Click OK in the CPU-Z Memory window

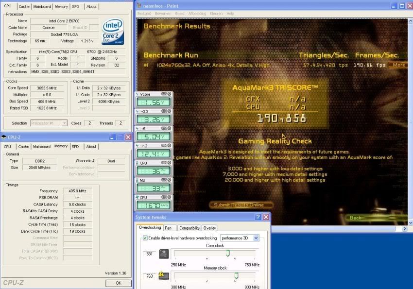119,283
